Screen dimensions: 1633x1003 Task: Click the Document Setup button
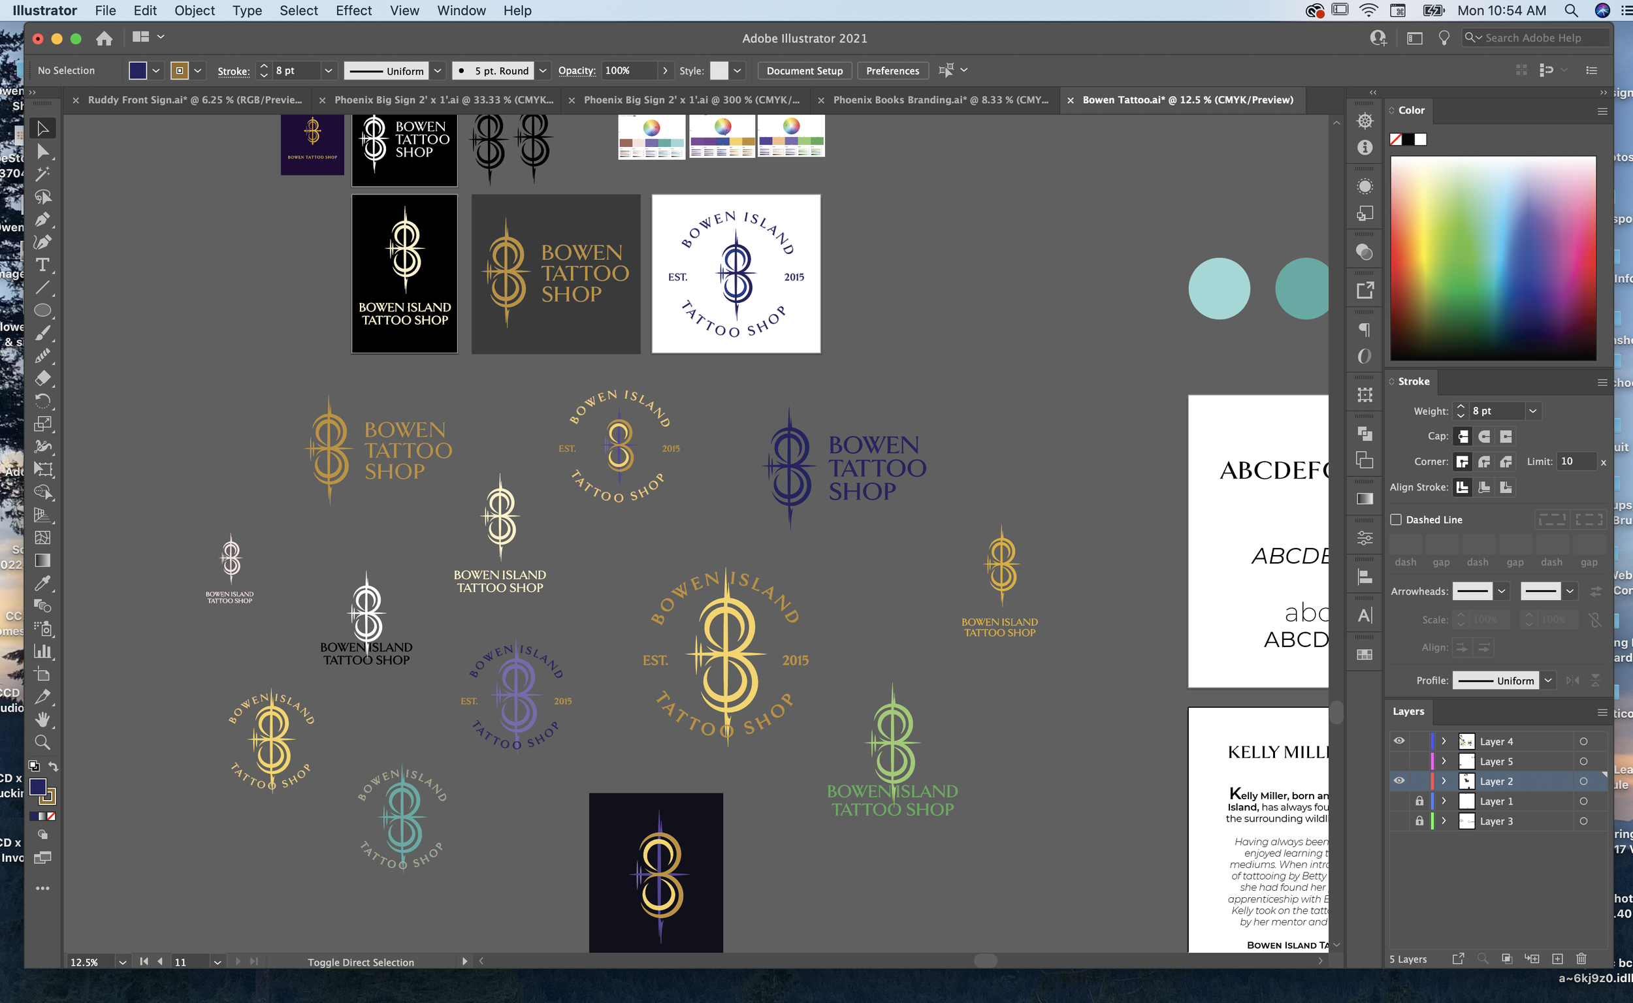tap(804, 71)
